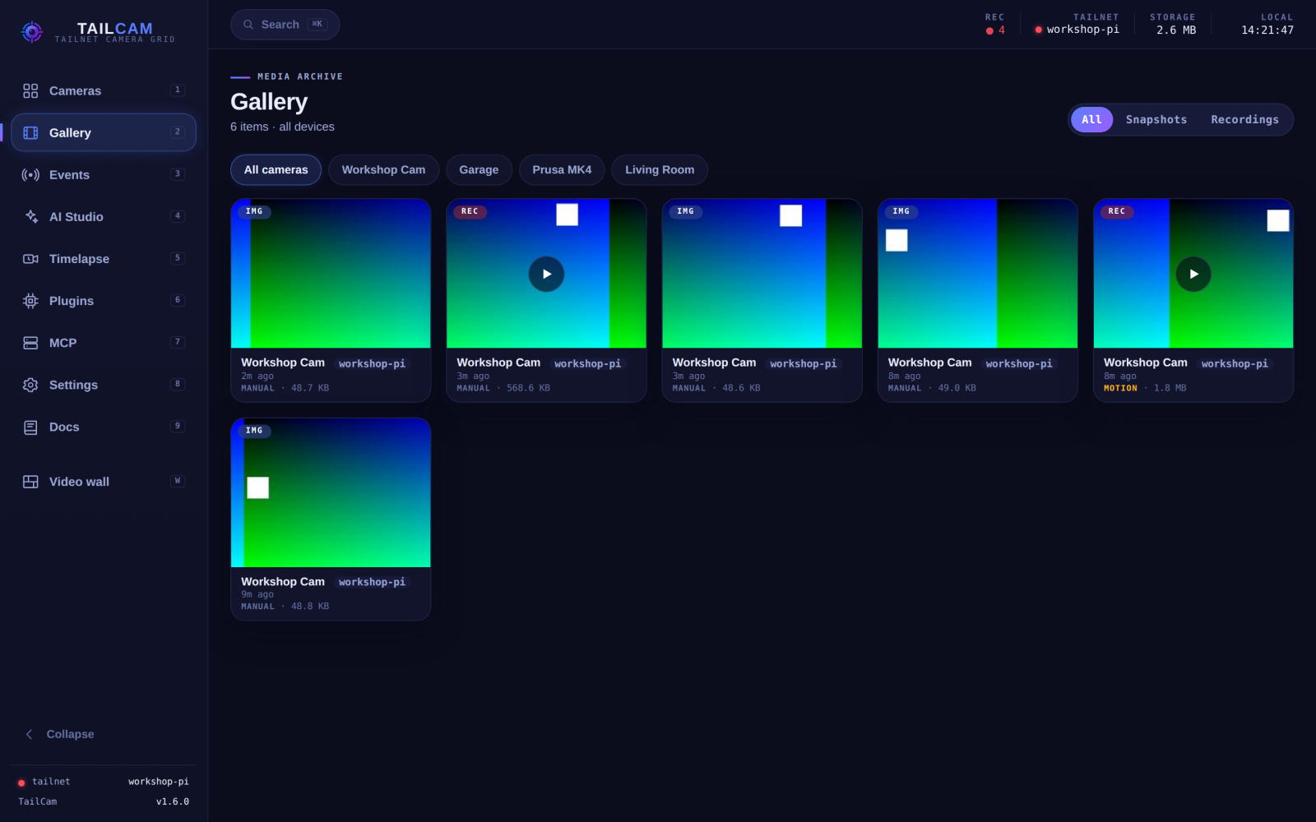This screenshot has height=822, width=1316.
Task: Filter gallery to Recordings only
Action: pyautogui.click(x=1244, y=119)
